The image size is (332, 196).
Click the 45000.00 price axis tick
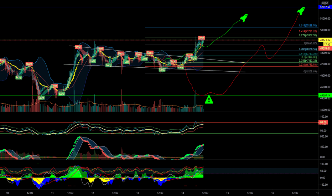tap(325, 87)
